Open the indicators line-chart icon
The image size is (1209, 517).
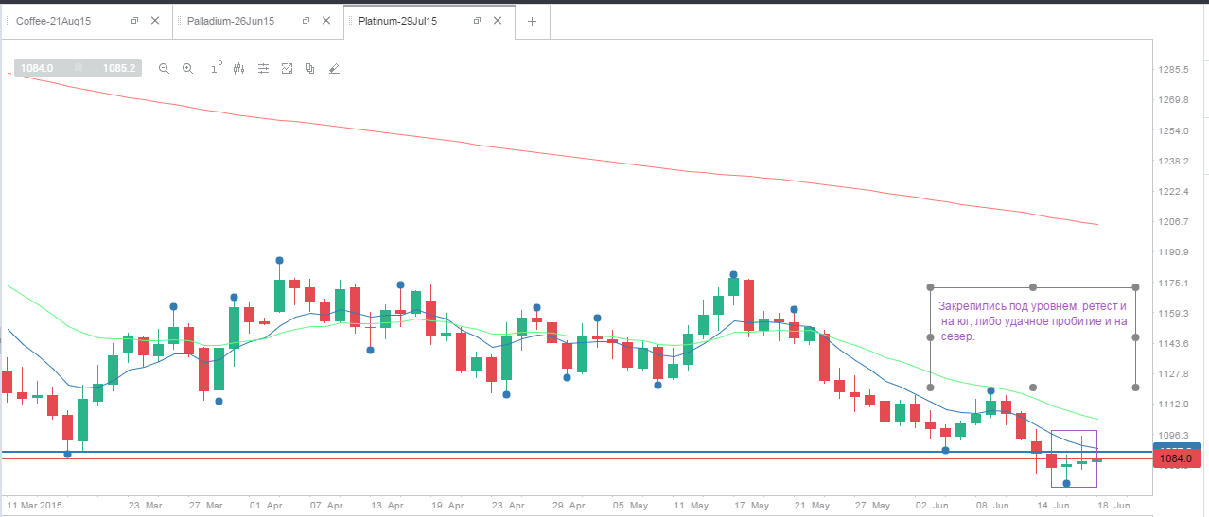pyautogui.click(x=287, y=68)
